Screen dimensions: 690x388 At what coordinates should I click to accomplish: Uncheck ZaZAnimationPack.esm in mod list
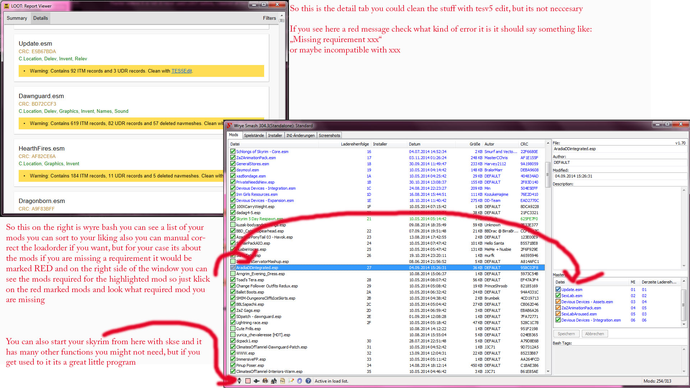233,158
